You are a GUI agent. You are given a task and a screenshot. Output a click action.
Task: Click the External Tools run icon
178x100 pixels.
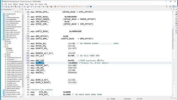pyautogui.click(x=51, y=7)
